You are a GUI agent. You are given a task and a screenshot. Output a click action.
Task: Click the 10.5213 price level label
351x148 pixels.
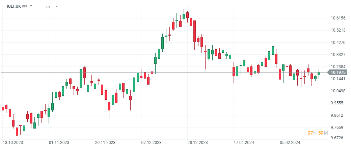click(338, 30)
